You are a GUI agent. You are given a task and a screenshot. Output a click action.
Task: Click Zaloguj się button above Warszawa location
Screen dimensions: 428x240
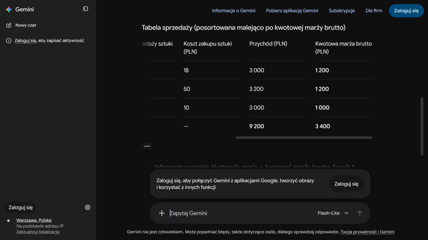coord(21,207)
